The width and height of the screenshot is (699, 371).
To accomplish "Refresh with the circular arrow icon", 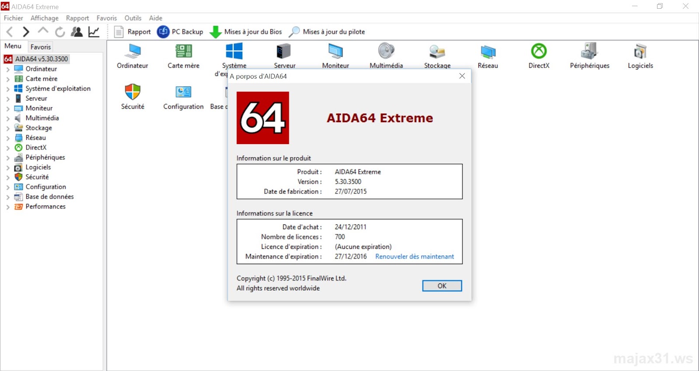I will 60,32.
